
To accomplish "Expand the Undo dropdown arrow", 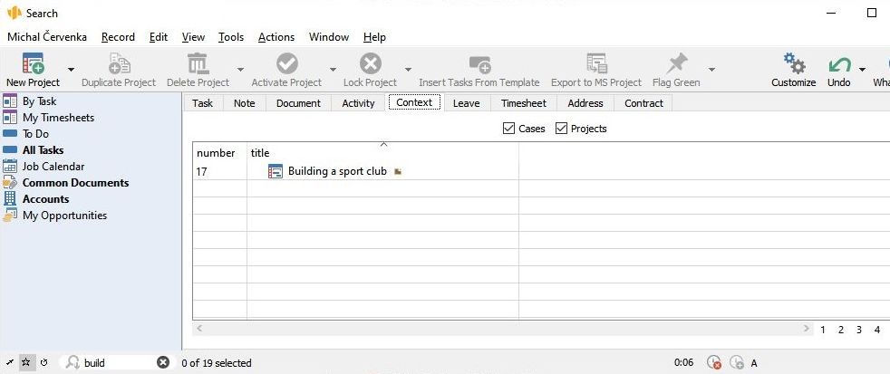I will point(862,70).
